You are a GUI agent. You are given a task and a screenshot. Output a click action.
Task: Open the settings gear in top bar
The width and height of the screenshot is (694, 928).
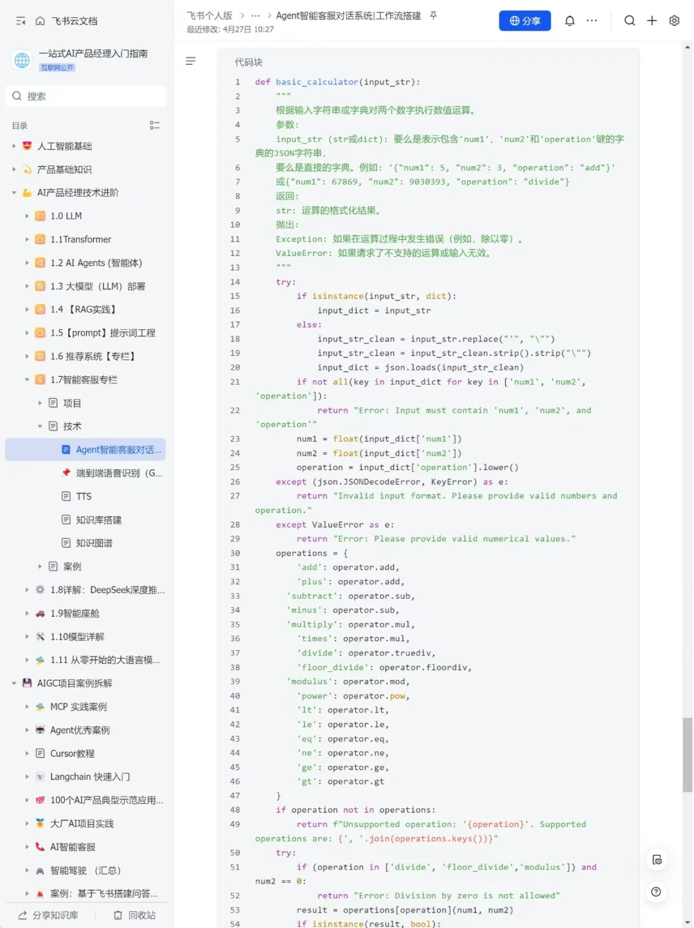pyautogui.click(x=674, y=21)
